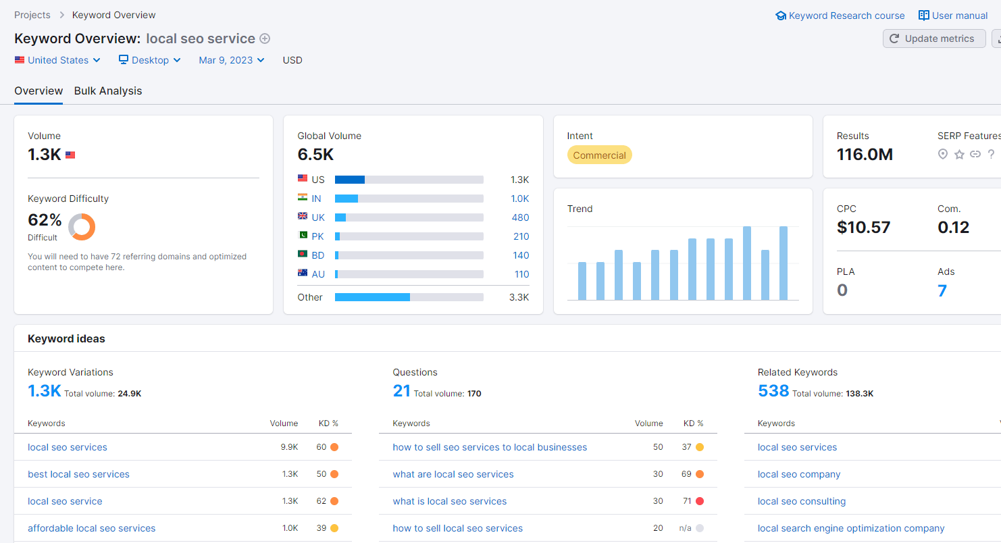Viewport: 1001px width, 543px height.
Task: Click the tallest last bar in Trend chart
Action: click(x=784, y=263)
